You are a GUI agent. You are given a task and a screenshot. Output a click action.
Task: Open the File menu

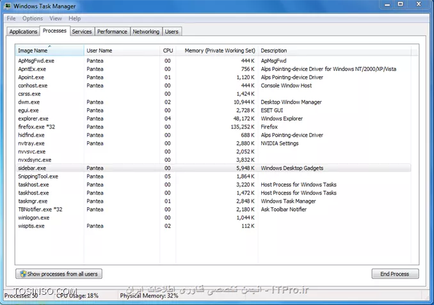tap(11, 19)
